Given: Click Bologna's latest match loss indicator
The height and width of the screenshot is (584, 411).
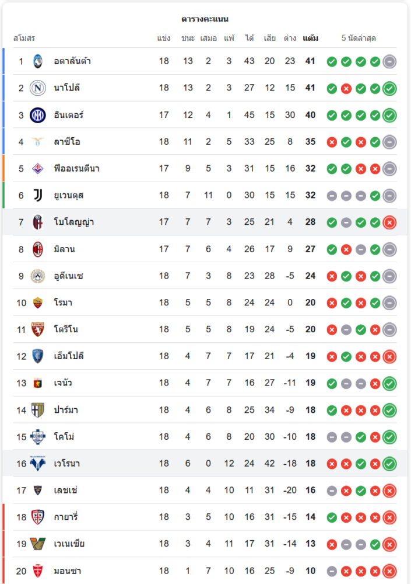Looking at the screenshot, I should click(x=389, y=223).
